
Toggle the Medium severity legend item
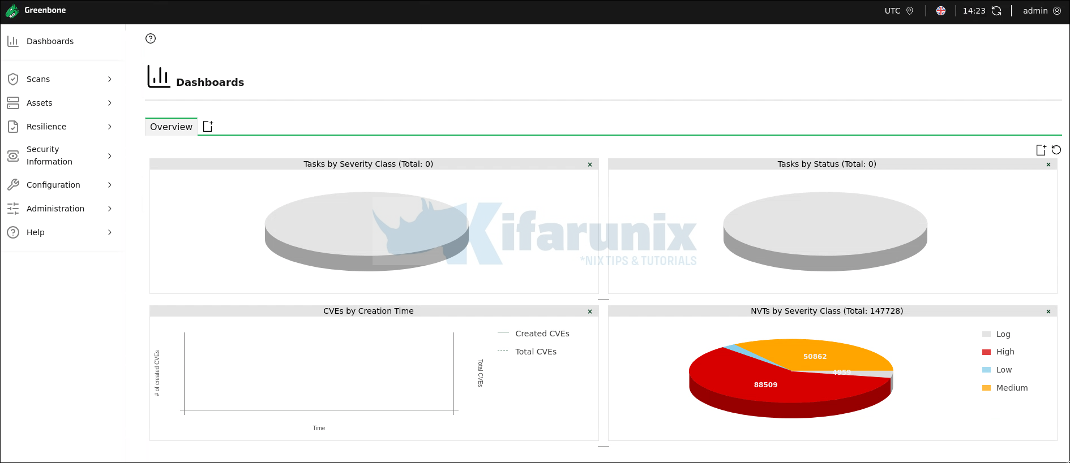(1005, 388)
